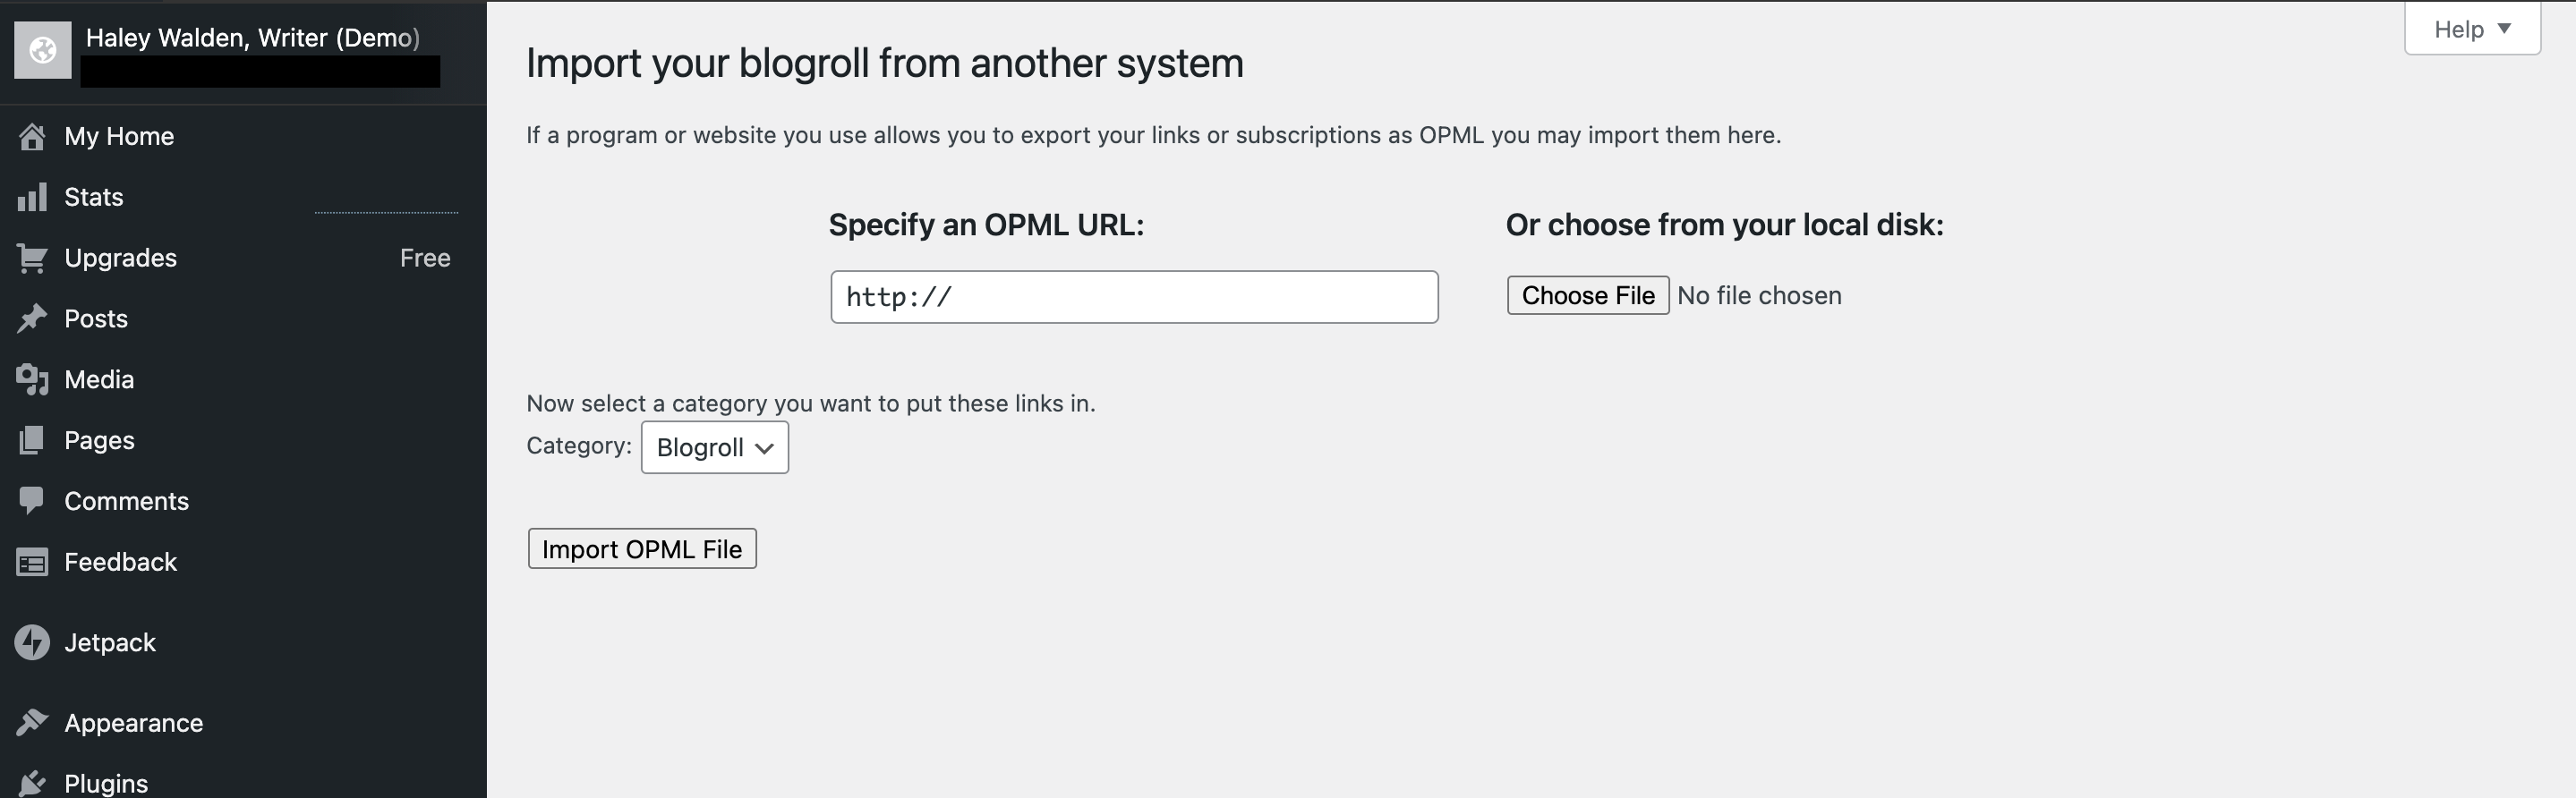The image size is (2576, 798).
Task: Open the Comments menu item
Action: pos(126,501)
